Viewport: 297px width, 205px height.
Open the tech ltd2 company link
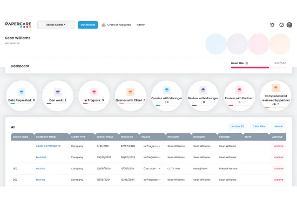pyautogui.click(x=41, y=158)
